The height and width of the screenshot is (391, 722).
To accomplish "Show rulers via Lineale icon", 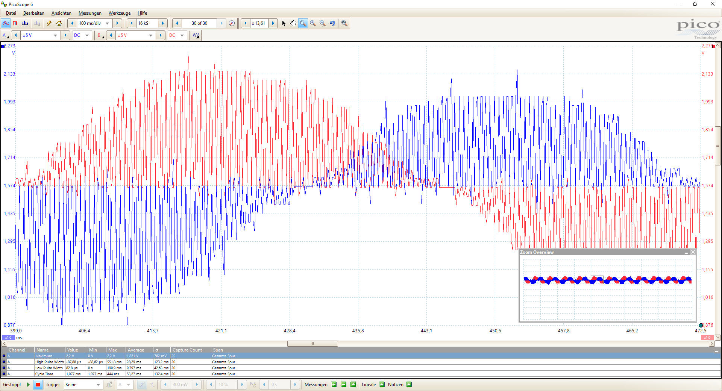I will (382, 385).
